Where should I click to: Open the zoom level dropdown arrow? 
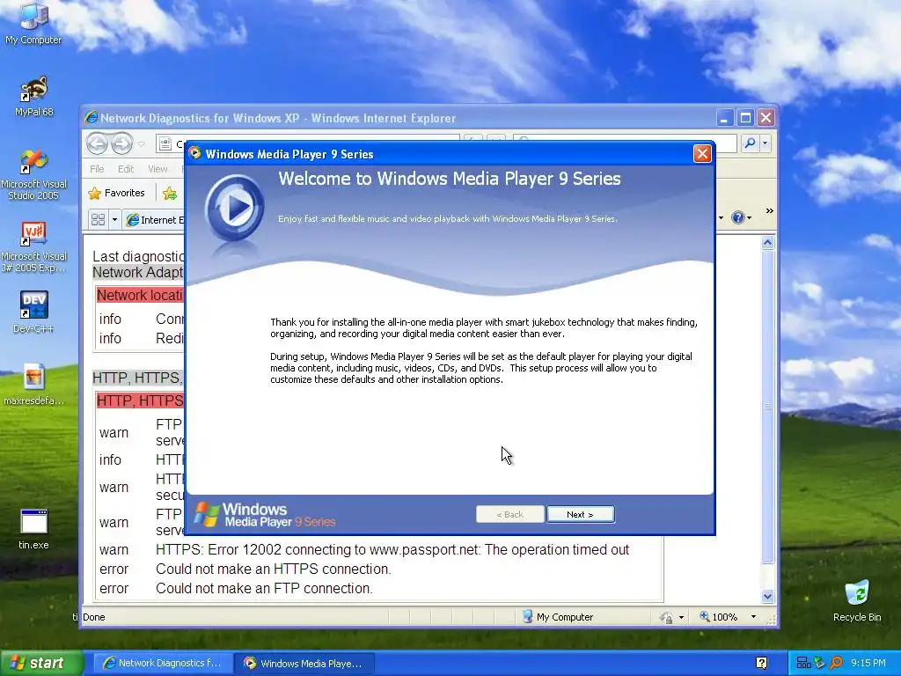(753, 617)
